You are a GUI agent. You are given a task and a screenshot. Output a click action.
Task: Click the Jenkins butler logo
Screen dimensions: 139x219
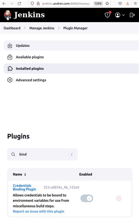pyautogui.click(x=8, y=15)
